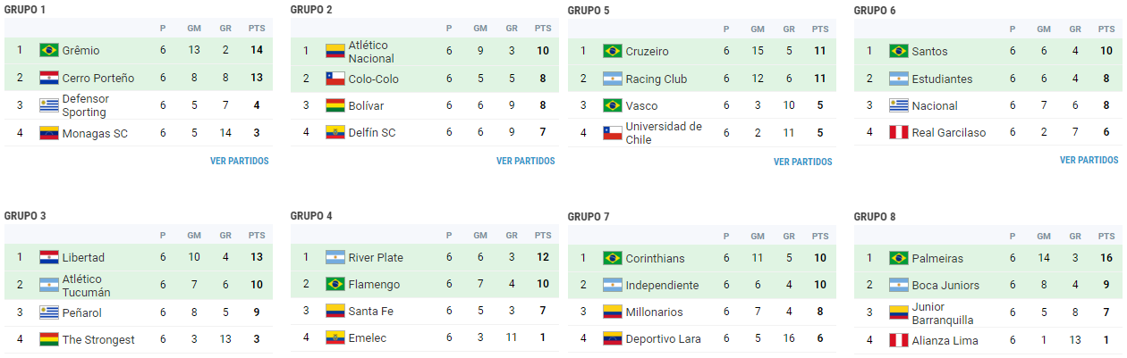Open Ver Partidos link for Grupo 1

tap(239, 162)
